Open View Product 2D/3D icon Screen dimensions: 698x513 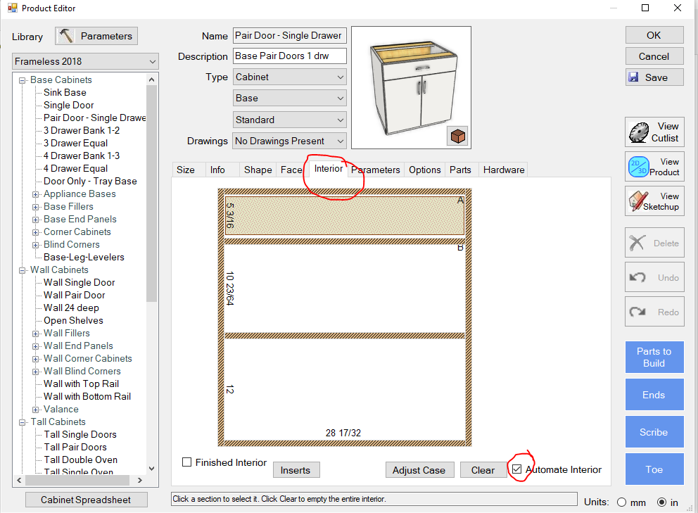[638, 167]
